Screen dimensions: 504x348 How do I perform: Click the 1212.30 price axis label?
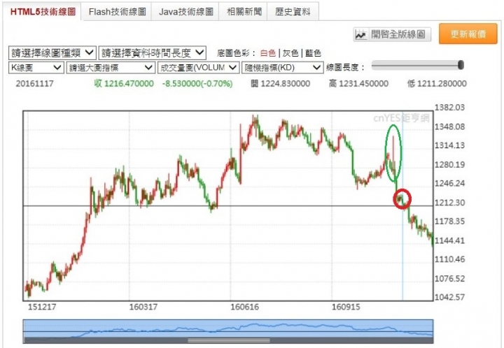coord(449,203)
